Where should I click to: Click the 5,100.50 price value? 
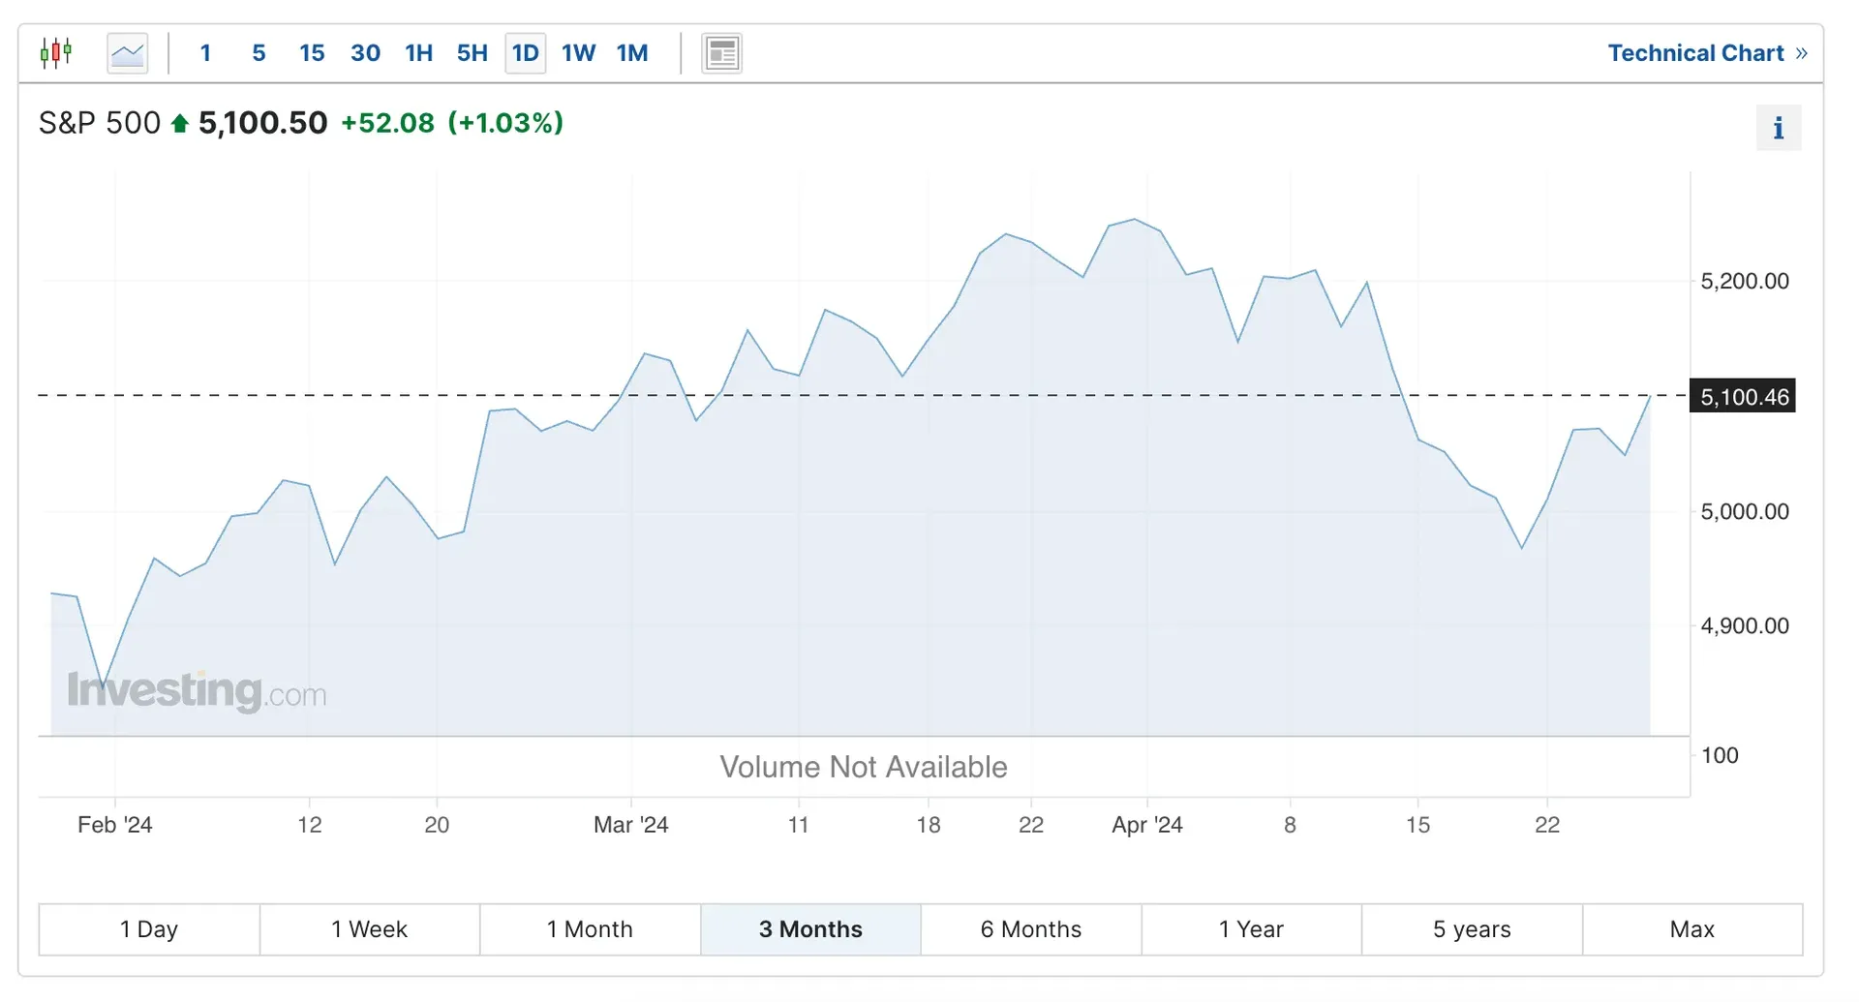263,123
